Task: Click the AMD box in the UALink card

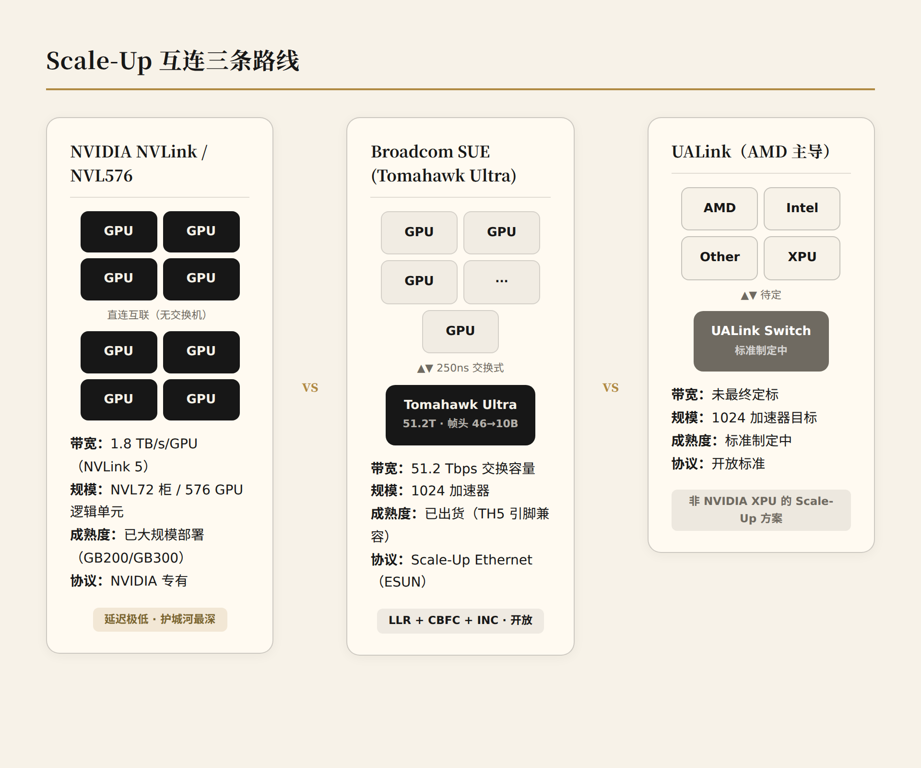Action: 720,208
